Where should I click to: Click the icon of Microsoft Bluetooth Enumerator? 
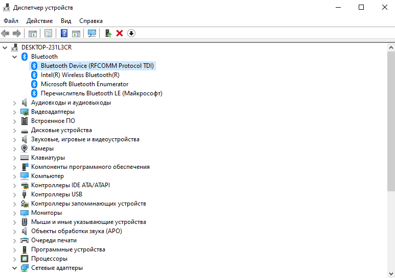tap(34, 84)
